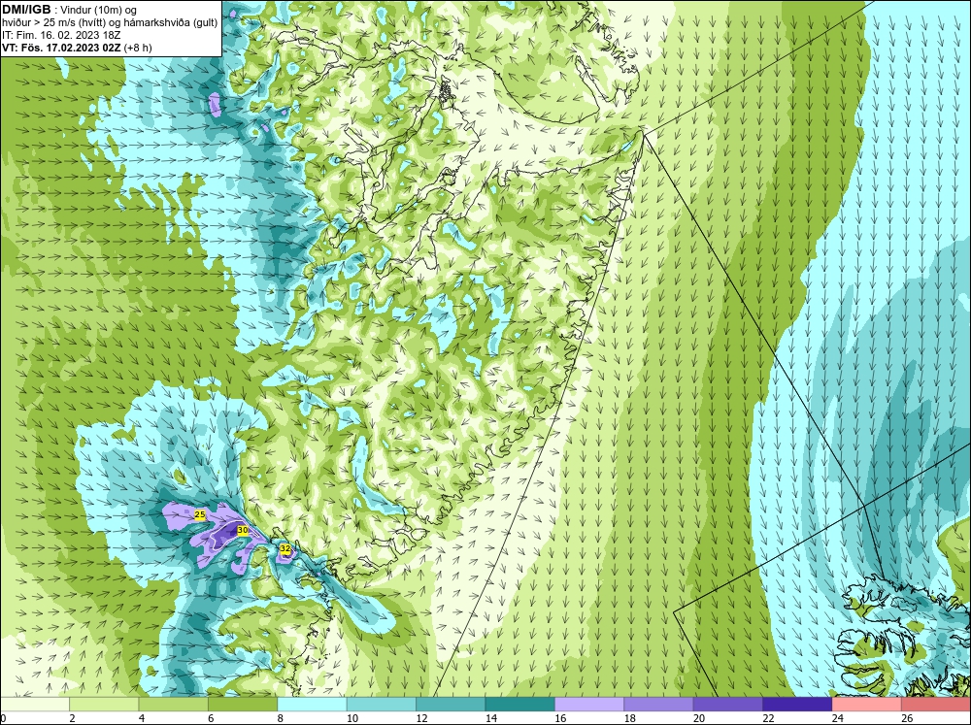Select the 14–16 m/s dark teal swatch
This screenshot has height=725, width=971.
[x=520, y=704]
